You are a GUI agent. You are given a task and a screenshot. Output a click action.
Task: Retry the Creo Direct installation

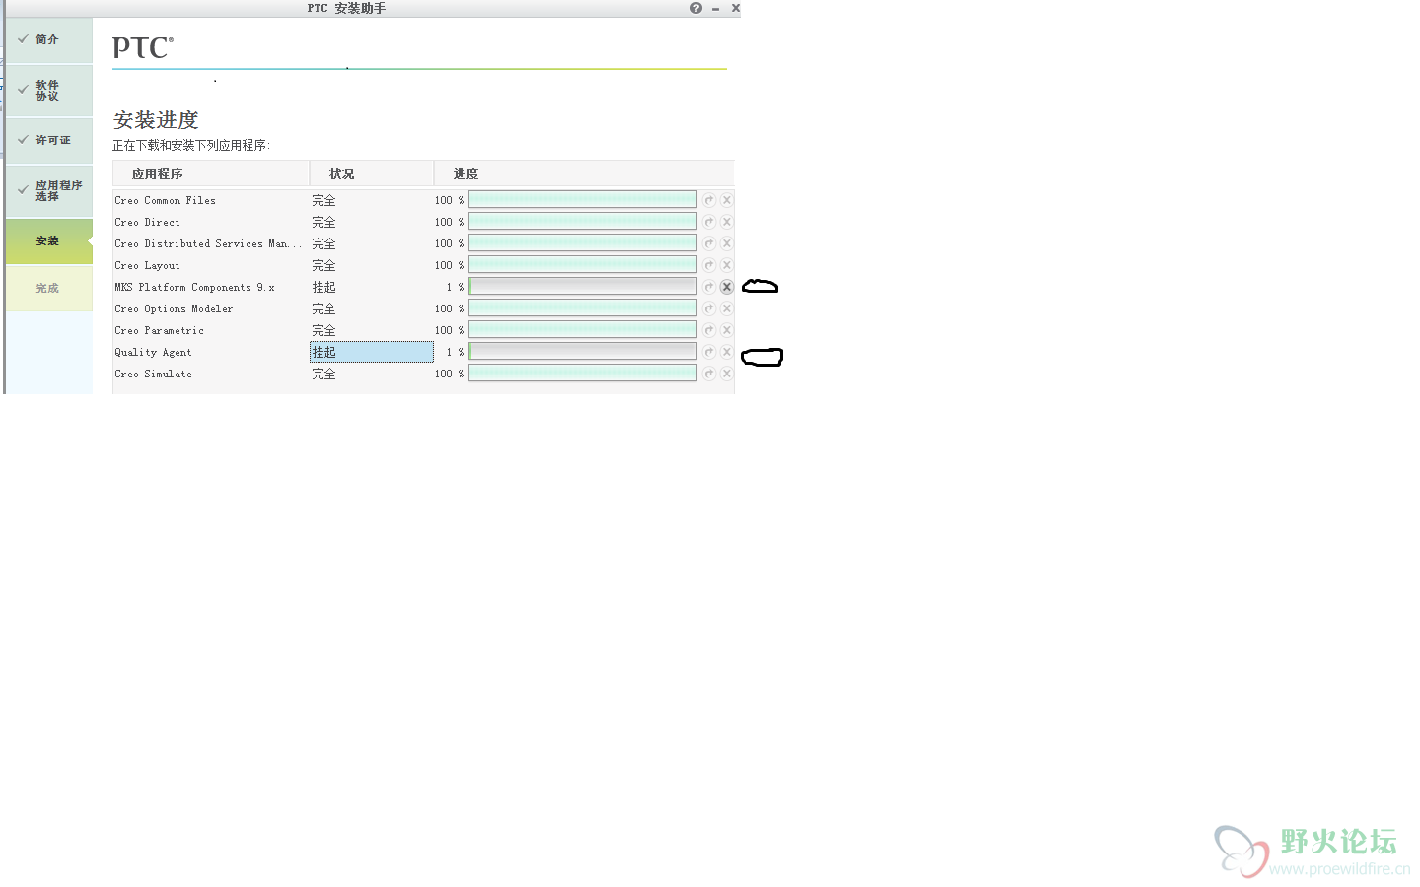pyautogui.click(x=709, y=222)
